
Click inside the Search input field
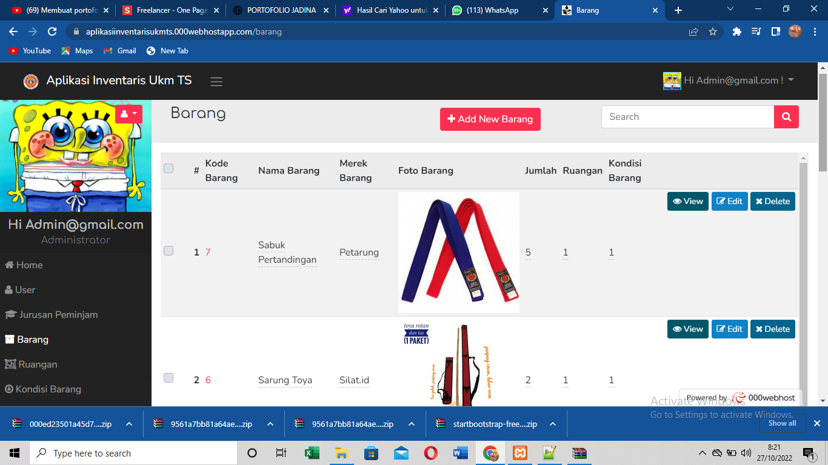point(687,117)
